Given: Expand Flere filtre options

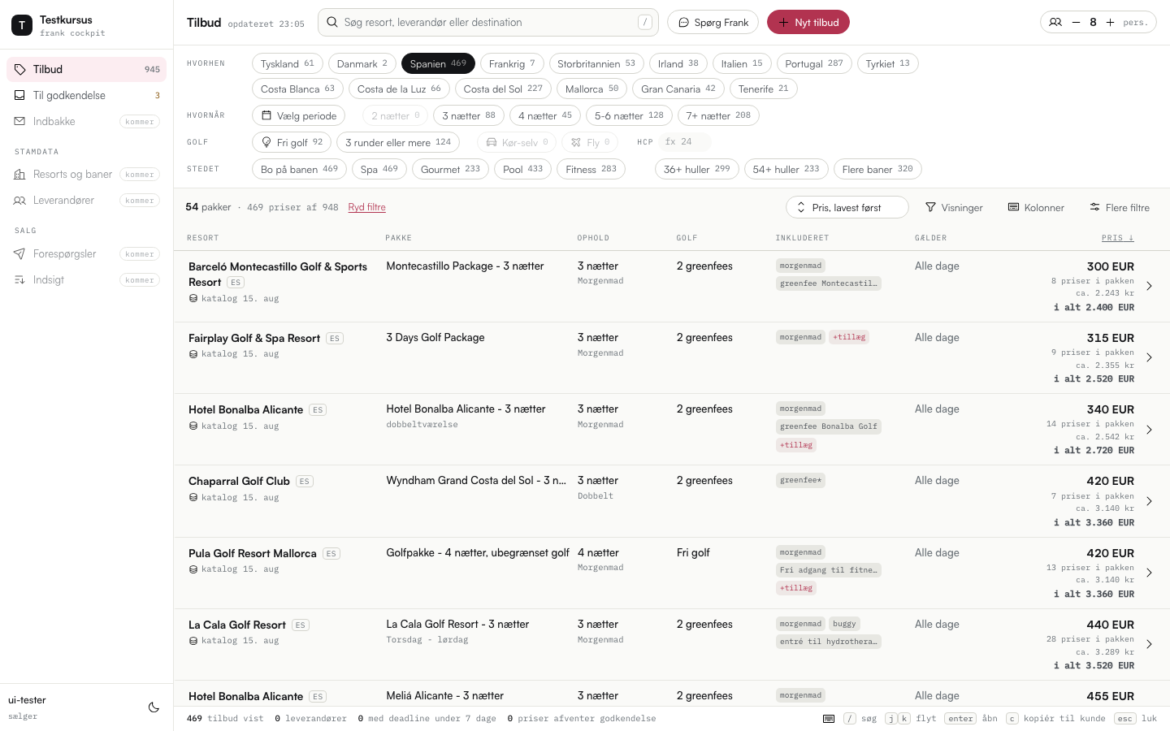Looking at the screenshot, I should pyautogui.click(x=1120, y=208).
